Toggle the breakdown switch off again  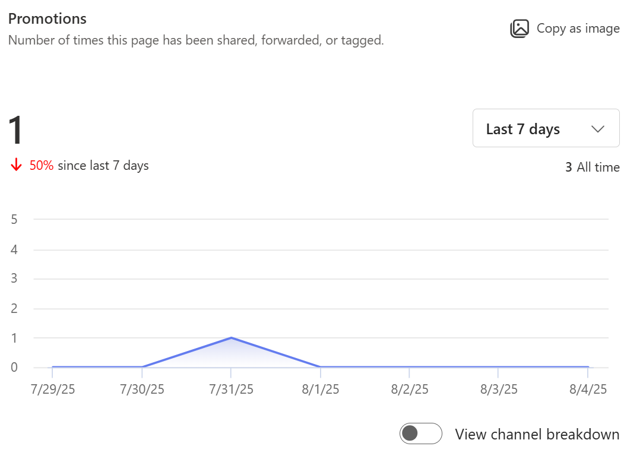[420, 434]
